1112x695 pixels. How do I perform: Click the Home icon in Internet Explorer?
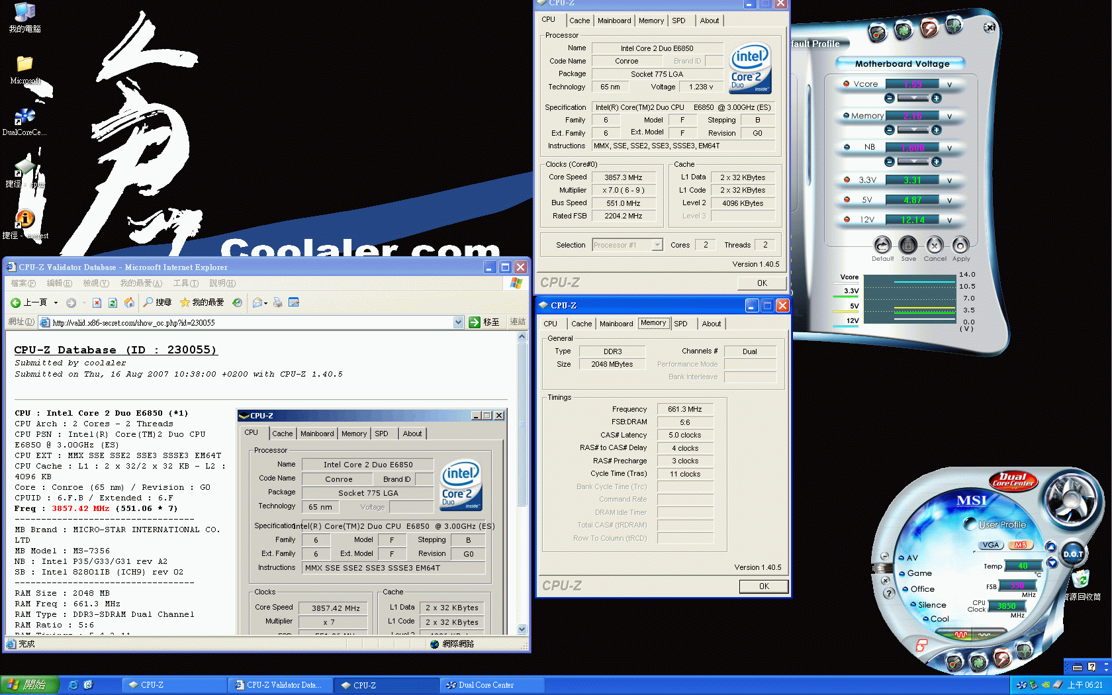129,302
